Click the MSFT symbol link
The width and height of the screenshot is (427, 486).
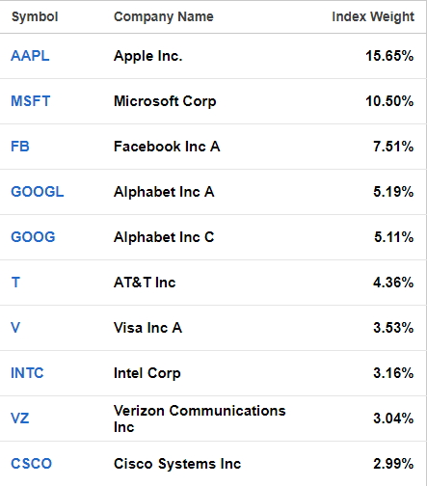click(x=31, y=101)
